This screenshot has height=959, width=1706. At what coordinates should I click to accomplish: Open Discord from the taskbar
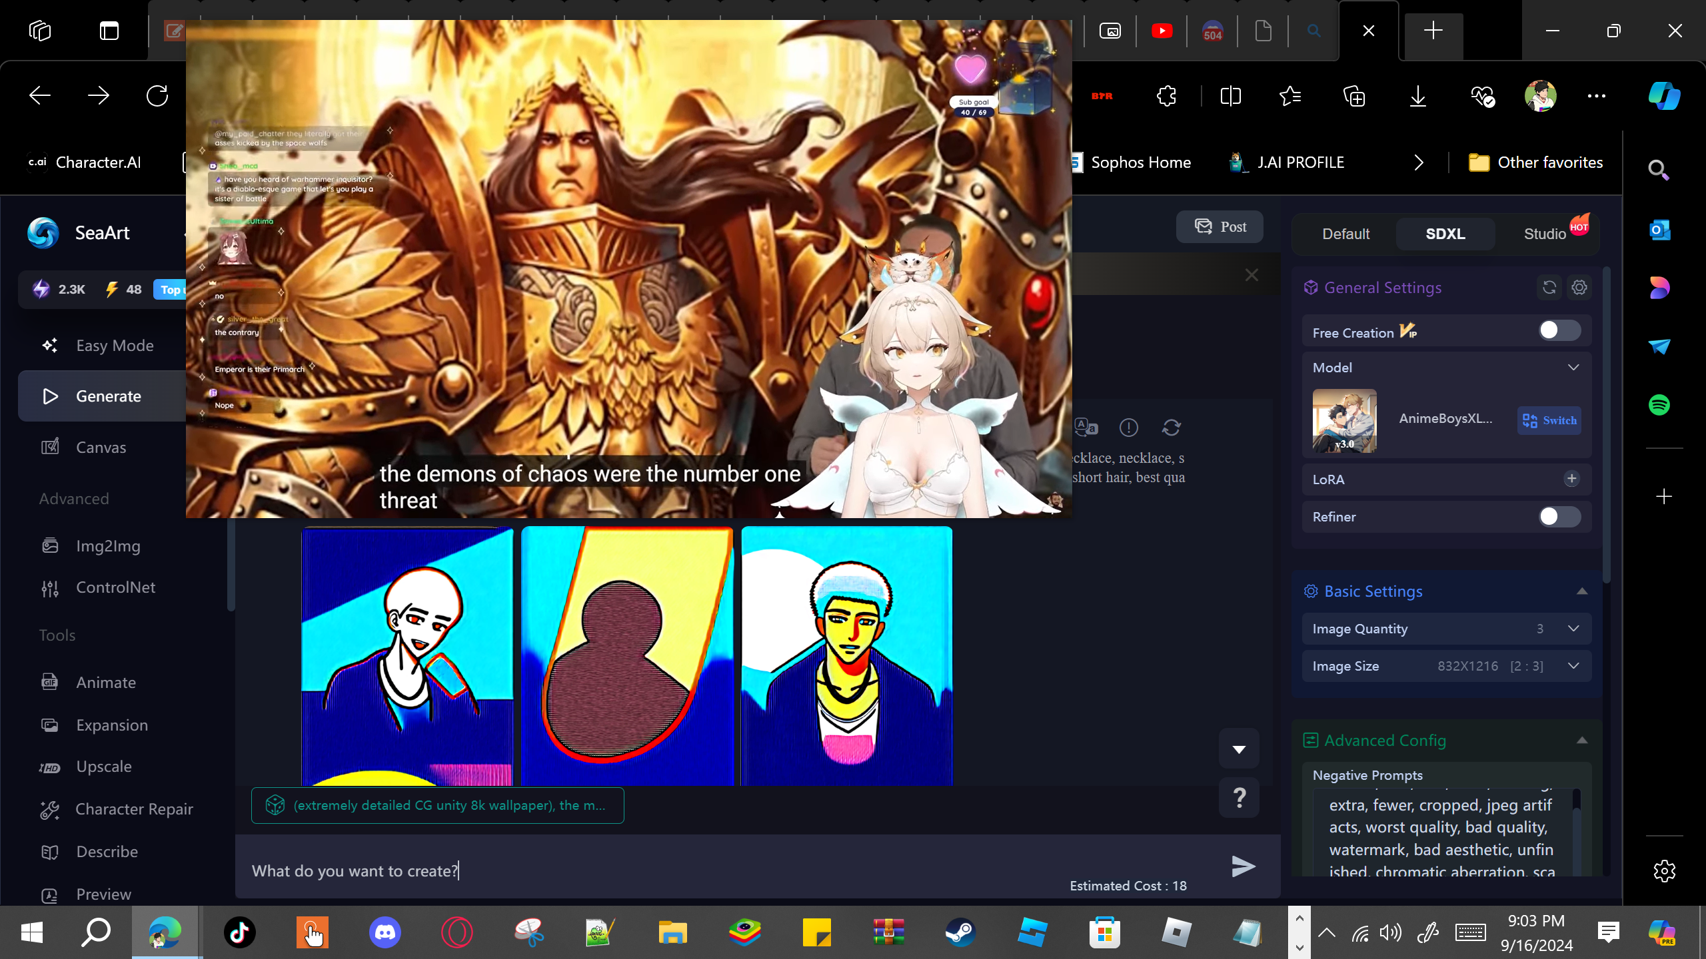pos(385,932)
